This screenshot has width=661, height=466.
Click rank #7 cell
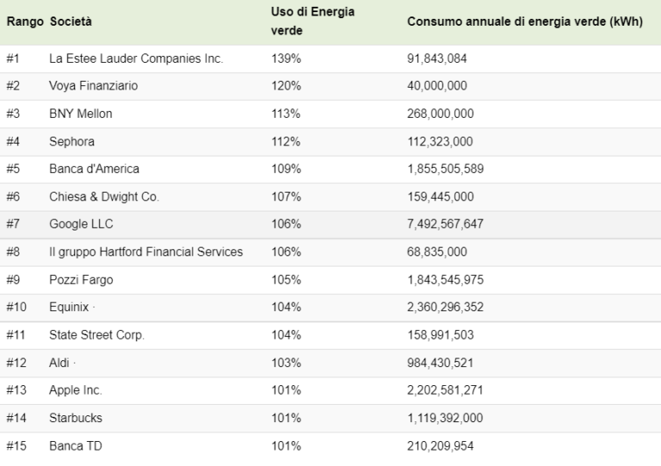pyautogui.click(x=13, y=224)
